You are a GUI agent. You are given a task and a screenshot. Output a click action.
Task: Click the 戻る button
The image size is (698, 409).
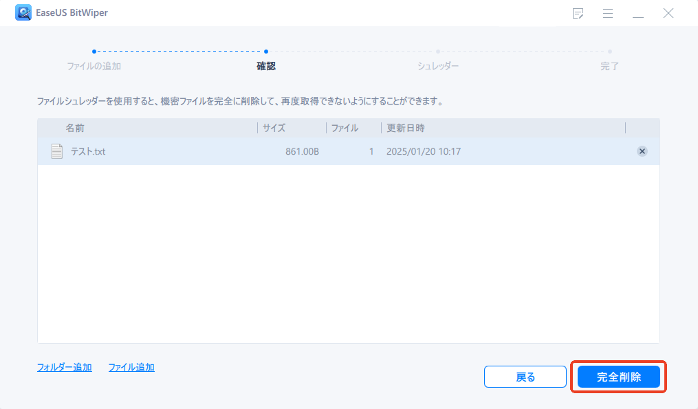[x=525, y=377]
